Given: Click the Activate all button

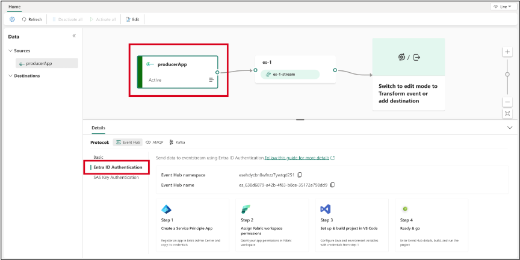Looking at the screenshot, I should (103, 19).
